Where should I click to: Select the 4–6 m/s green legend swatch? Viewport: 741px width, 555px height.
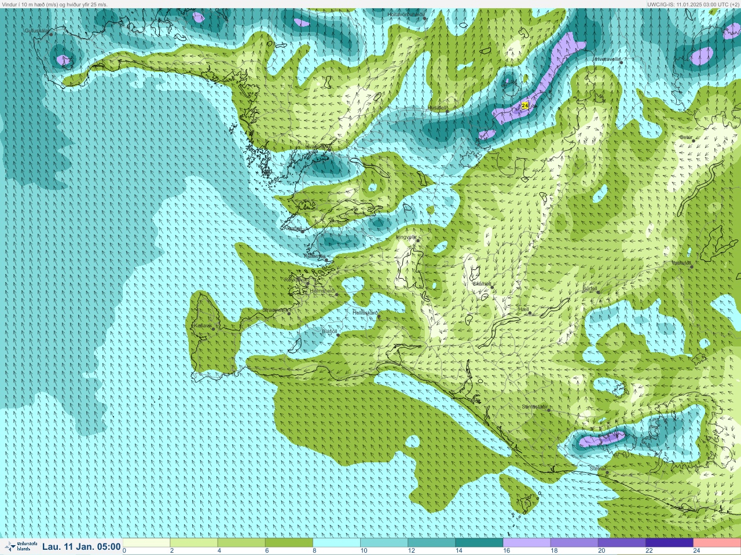click(x=241, y=543)
